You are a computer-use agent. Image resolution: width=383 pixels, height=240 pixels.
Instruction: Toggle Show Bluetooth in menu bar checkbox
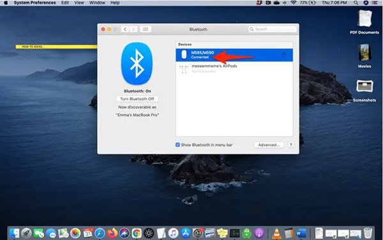point(177,145)
